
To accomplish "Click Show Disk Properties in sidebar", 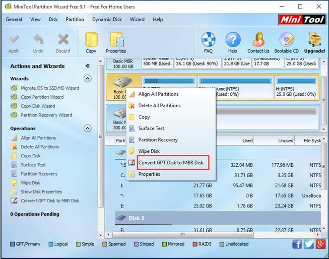I will pyautogui.click(x=41, y=192).
